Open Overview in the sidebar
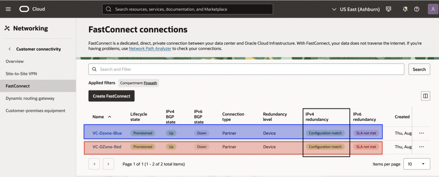The width and height of the screenshot is (439, 177). 15,61
